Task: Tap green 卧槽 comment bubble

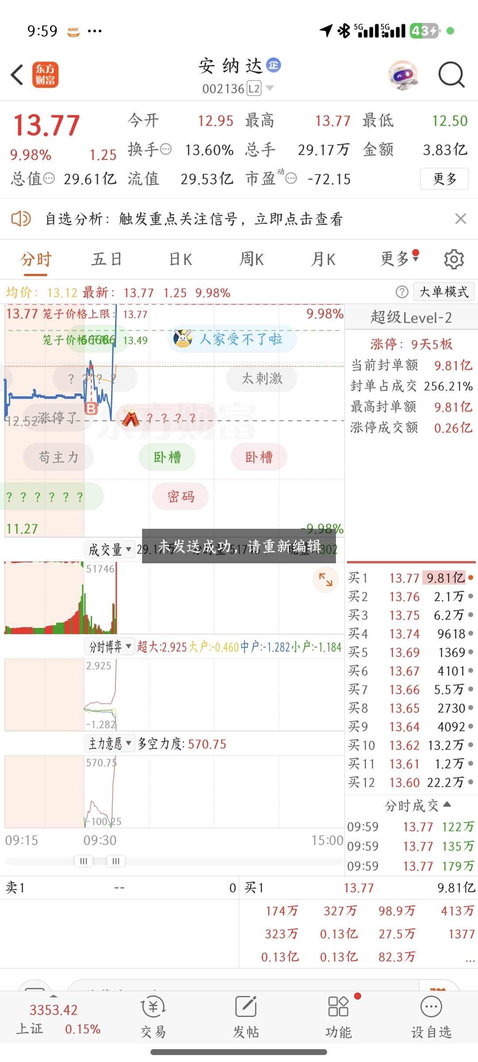Action: 167,457
